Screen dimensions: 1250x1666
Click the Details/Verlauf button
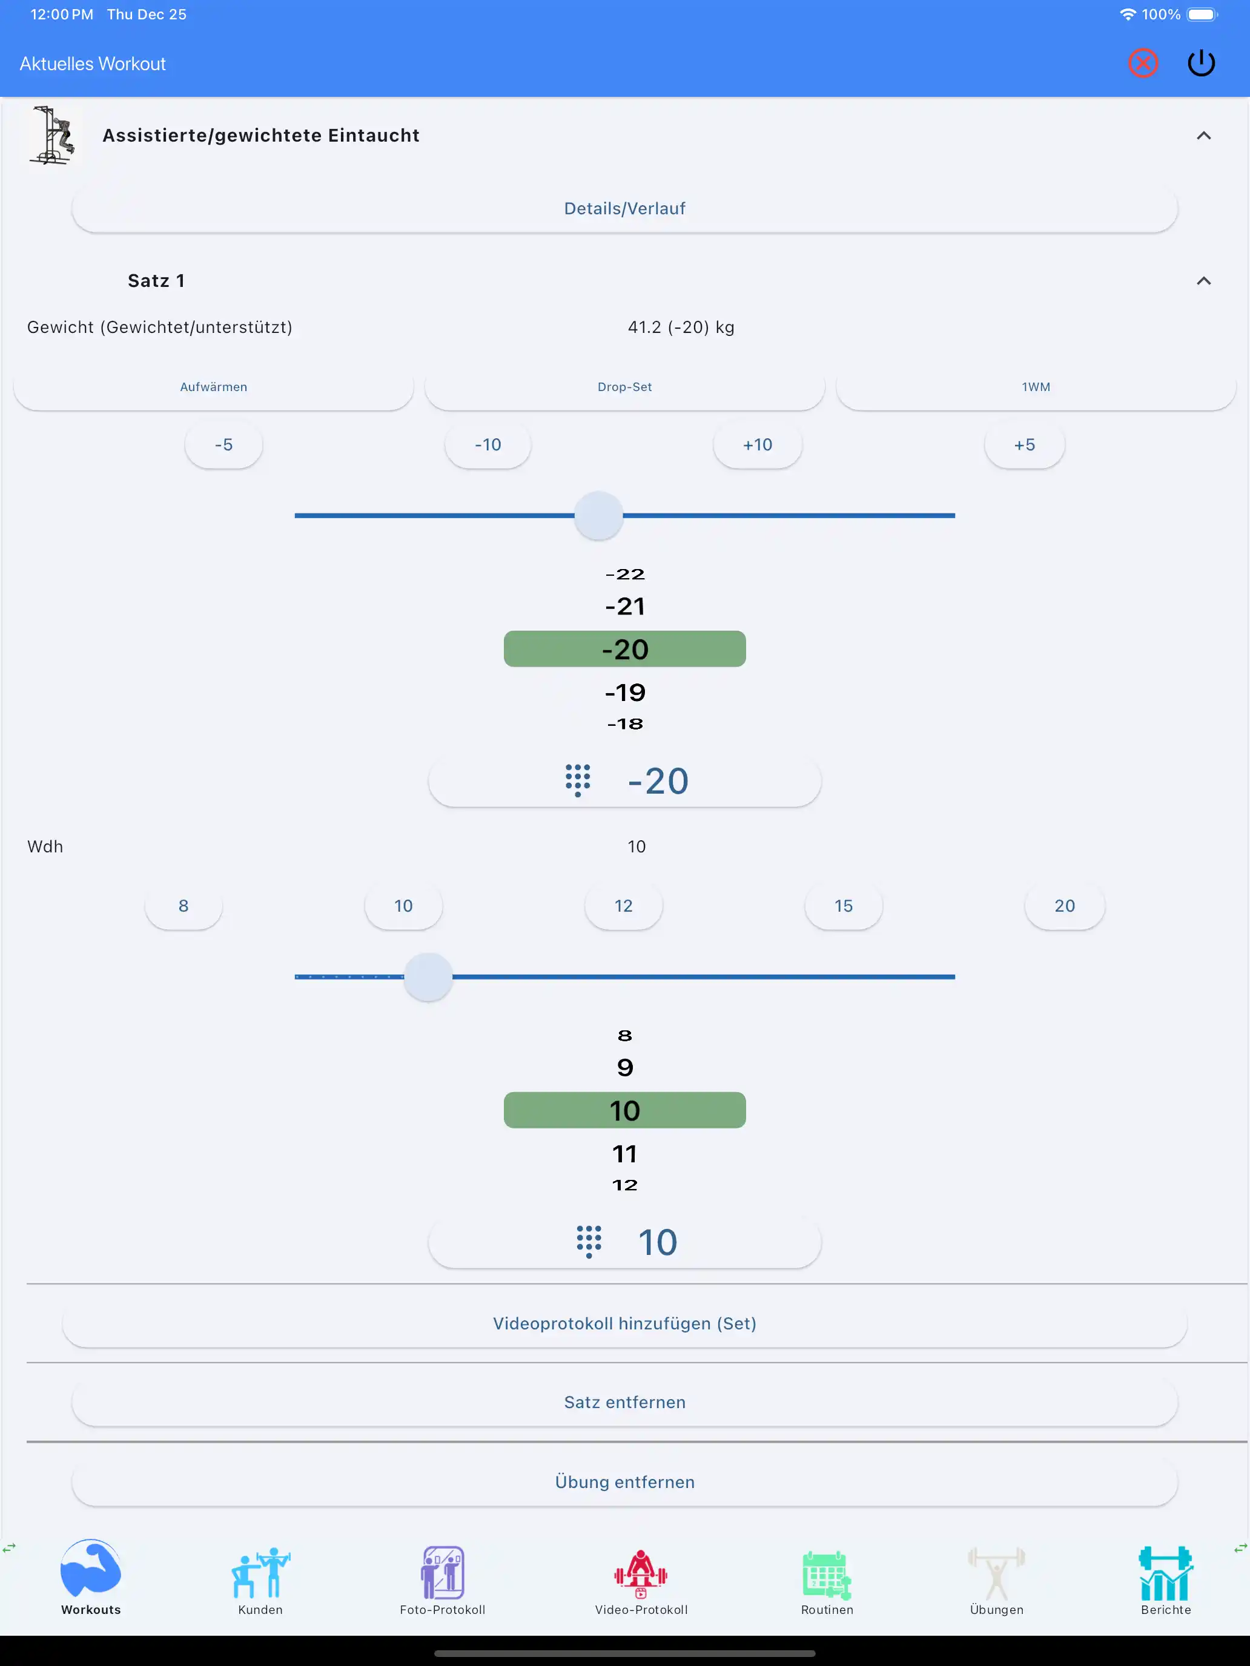click(x=624, y=209)
